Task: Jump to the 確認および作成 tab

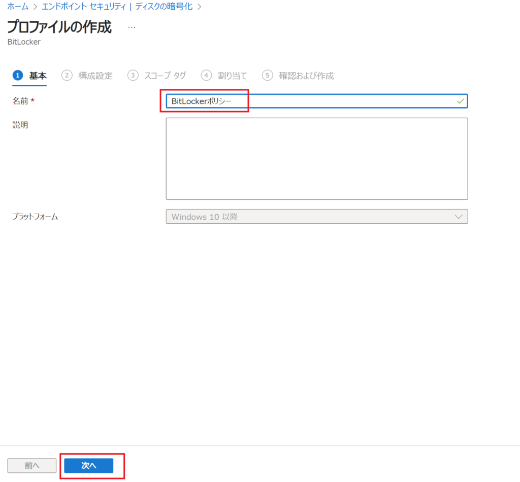Action: coord(306,76)
